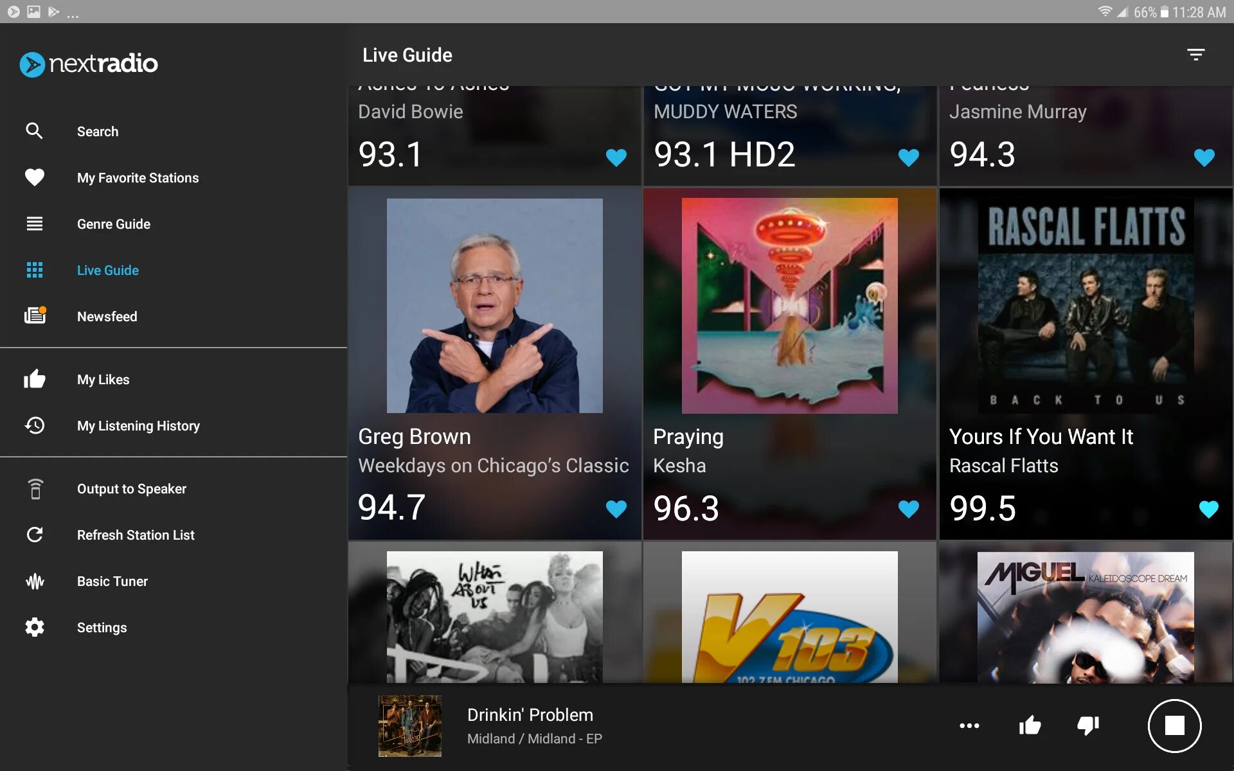Open the Live Guide filter icon

[1195, 55]
